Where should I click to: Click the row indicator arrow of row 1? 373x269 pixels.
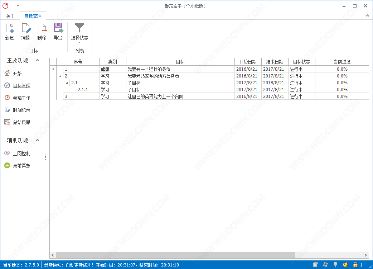53,69
